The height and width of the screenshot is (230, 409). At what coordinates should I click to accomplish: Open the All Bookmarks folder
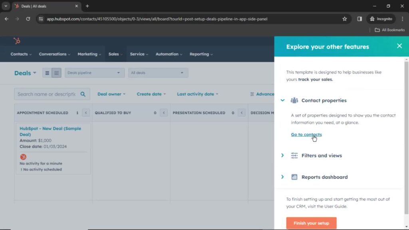pyautogui.click(x=390, y=30)
